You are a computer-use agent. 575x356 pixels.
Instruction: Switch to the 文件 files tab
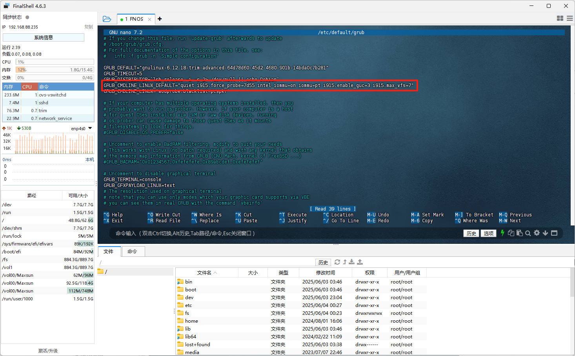click(109, 251)
